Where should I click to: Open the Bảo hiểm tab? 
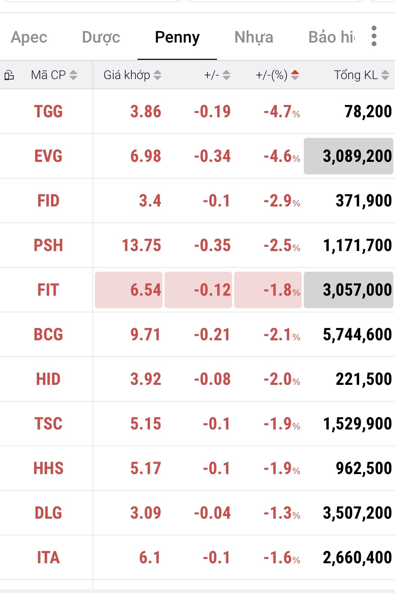pos(331,37)
